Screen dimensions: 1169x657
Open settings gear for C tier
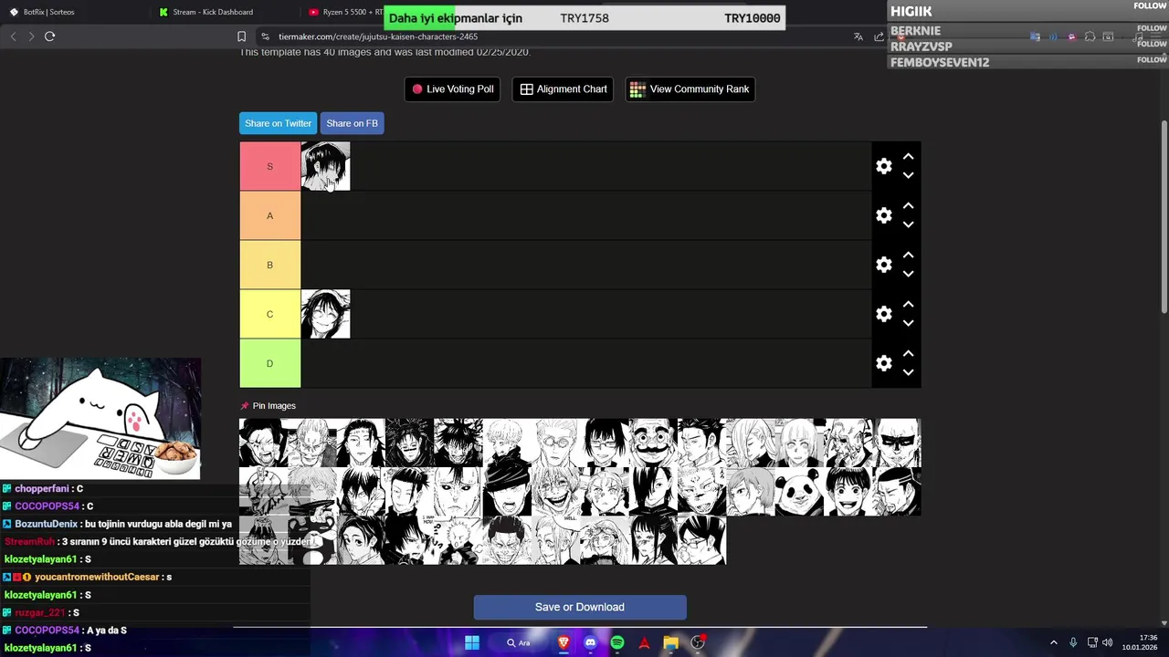(883, 314)
